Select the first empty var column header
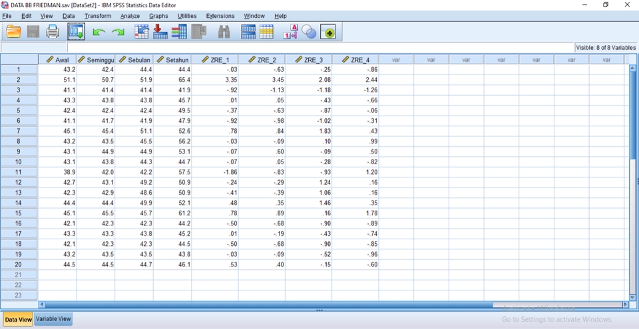The height and width of the screenshot is (329, 639). [396, 60]
